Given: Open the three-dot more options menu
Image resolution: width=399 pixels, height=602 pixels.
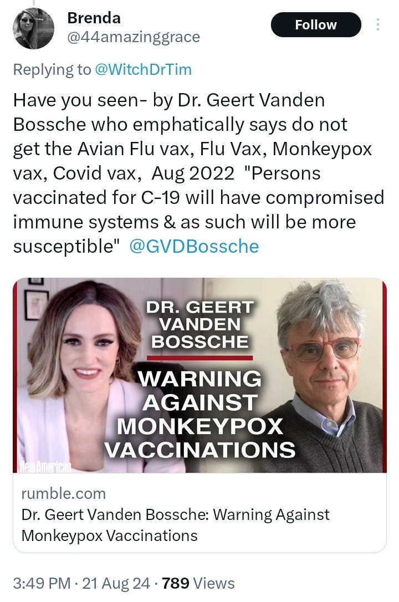Looking at the screenshot, I should (378, 24).
